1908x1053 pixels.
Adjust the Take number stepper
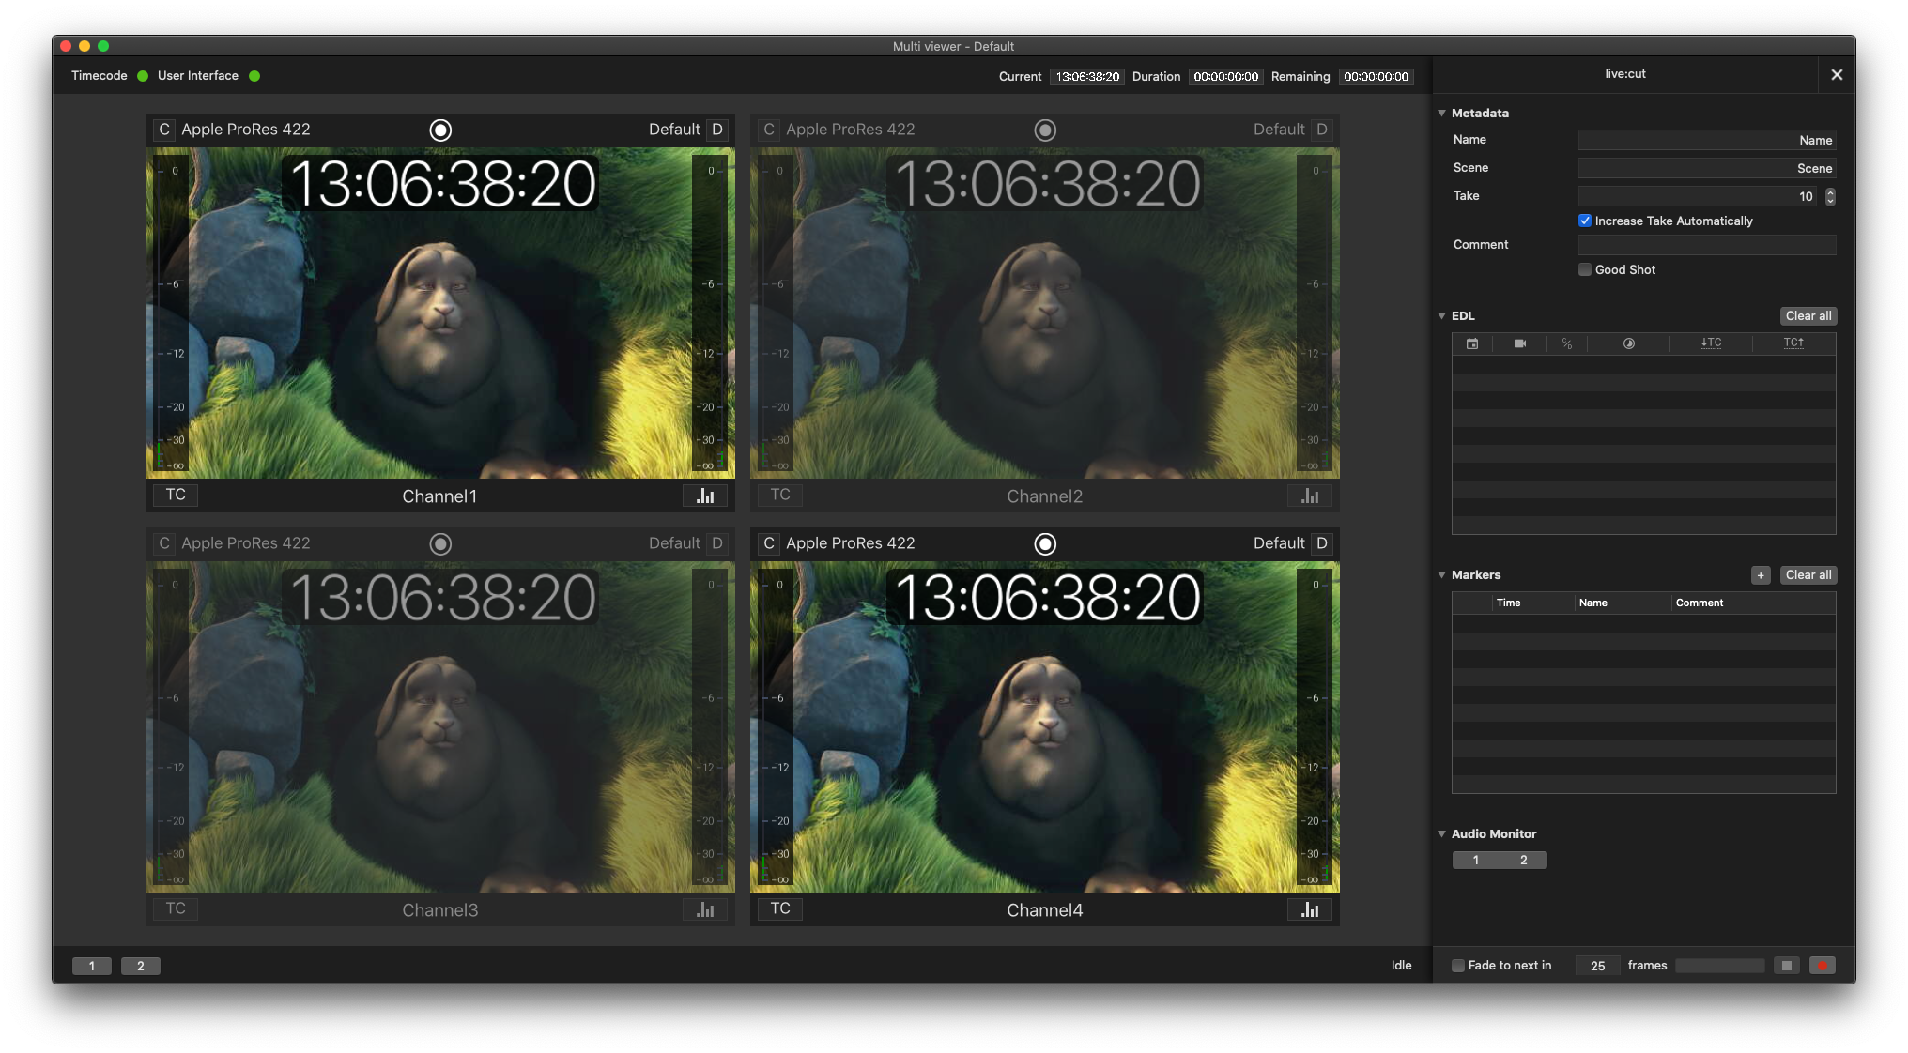(1830, 196)
